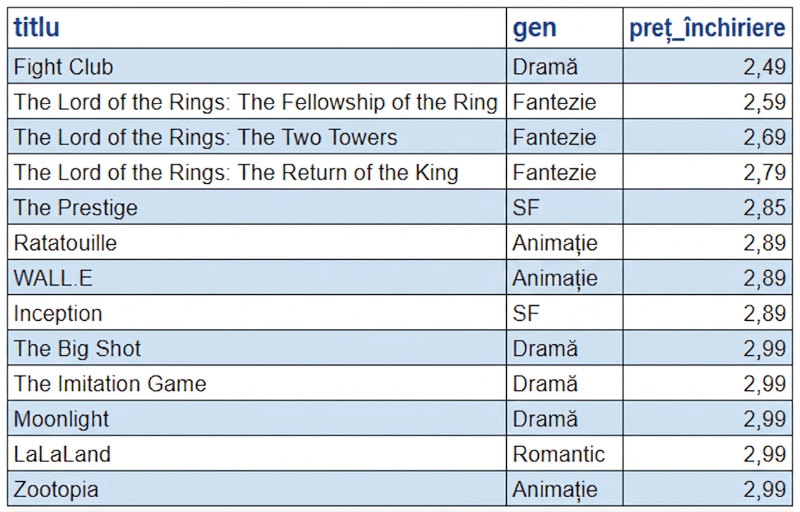Select the price 2,85 cell
The width and height of the screenshot is (800, 512).
tap(707, 207)
